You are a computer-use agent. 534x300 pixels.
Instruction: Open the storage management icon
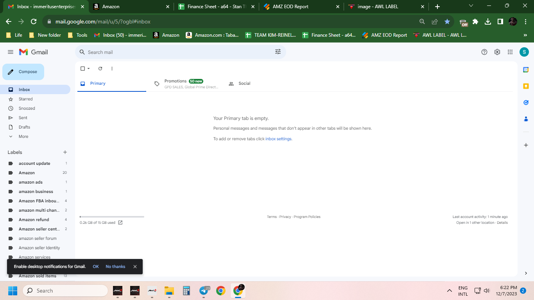coord(120,223)
